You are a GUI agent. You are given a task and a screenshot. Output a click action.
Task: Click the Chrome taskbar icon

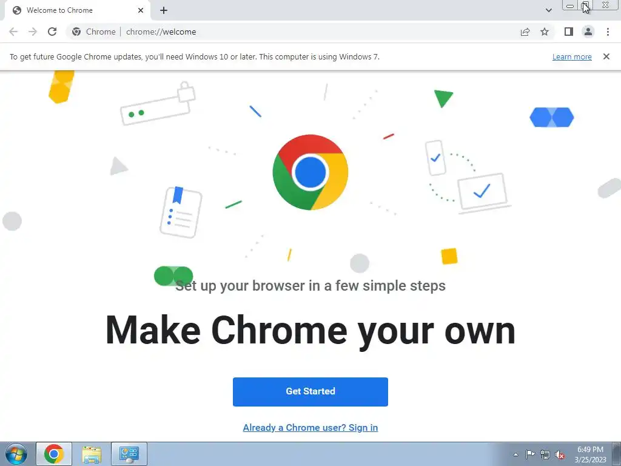point(54,454)
